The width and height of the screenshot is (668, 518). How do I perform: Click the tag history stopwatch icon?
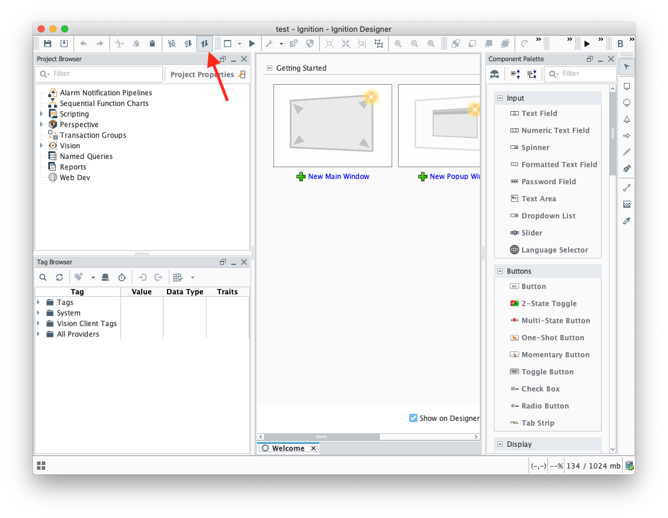point(122,277)
